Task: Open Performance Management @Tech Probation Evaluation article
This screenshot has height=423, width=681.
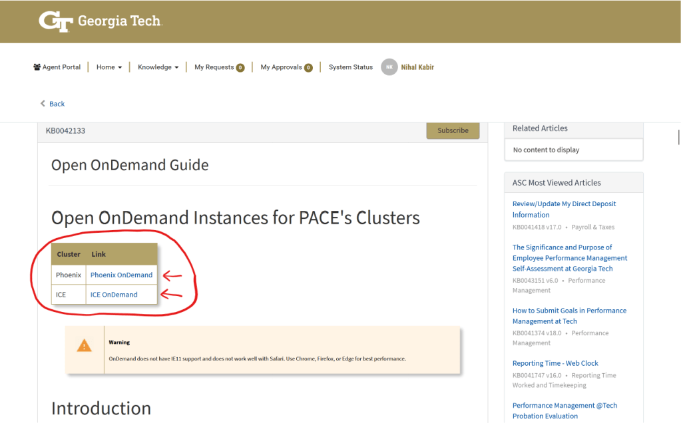Action: tap(565, 410)
